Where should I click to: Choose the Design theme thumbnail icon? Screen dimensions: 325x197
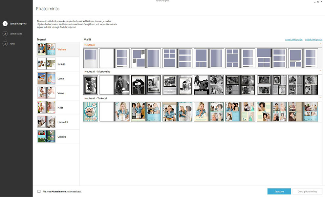coord(46,64)
